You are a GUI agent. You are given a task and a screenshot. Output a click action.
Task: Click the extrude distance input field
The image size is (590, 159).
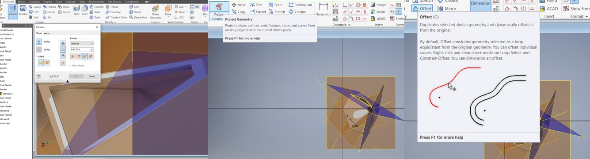coord(82,50)
